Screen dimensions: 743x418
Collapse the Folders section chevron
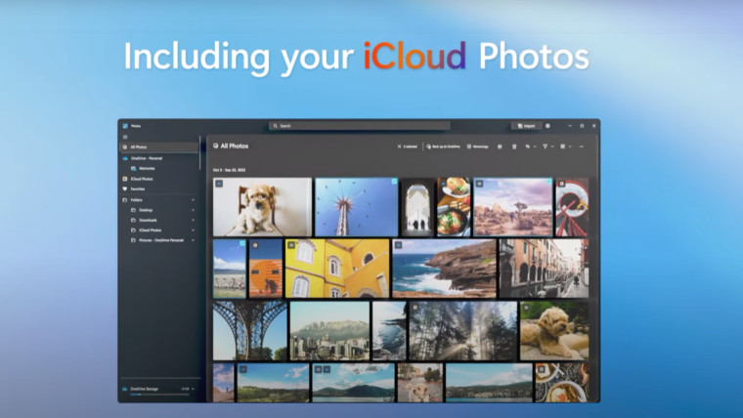(194, 200)
